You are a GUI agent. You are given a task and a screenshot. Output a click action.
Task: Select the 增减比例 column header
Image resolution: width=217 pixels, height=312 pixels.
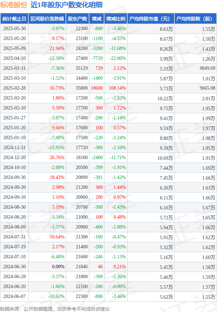click(x=115, y=19)
